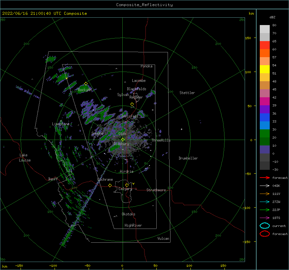Select the blue 36 dBZ swatch
The image size is (289, 270).
[x=265, y=117]
